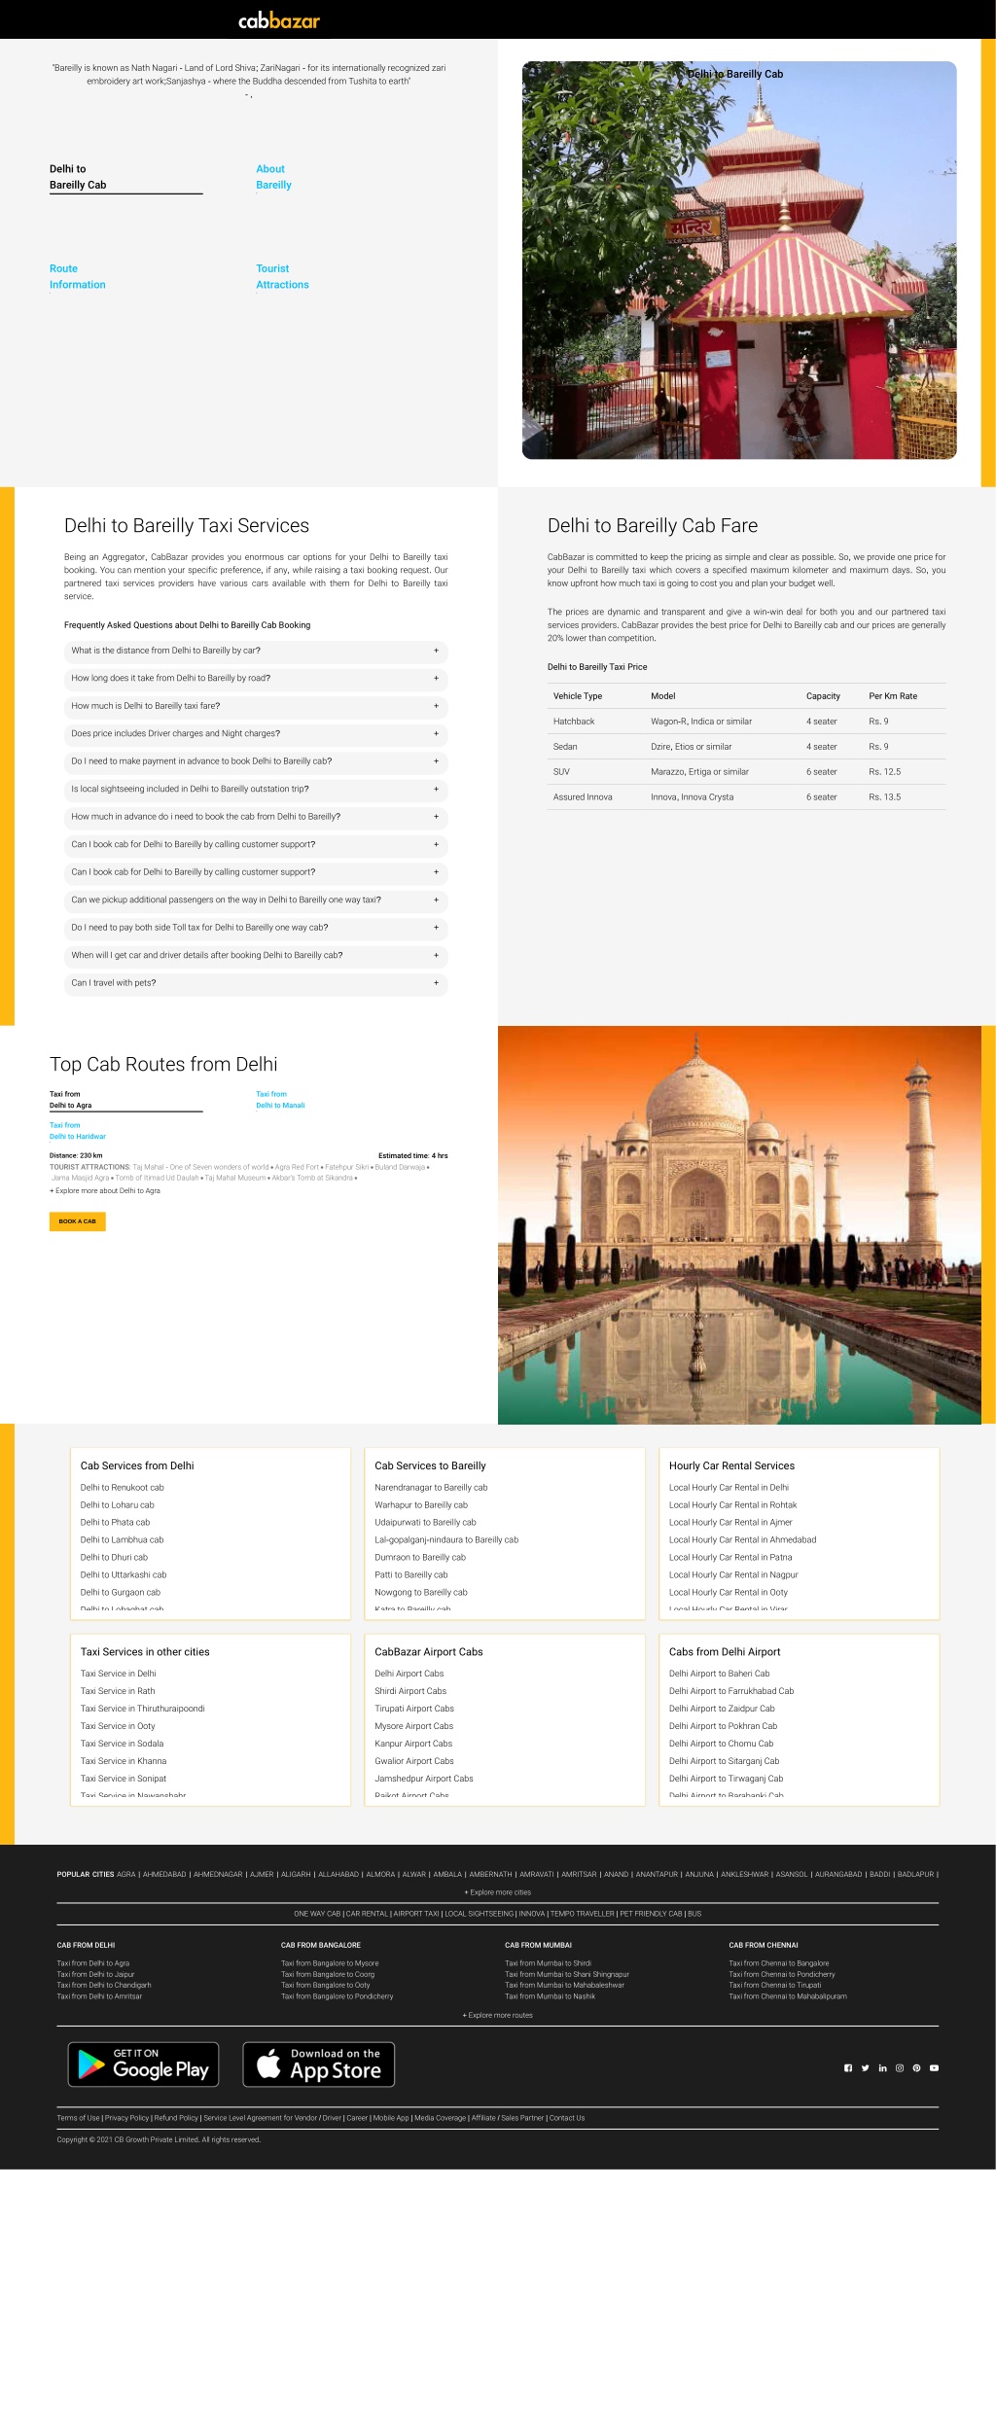Expand the car and driver details FAQ
The image size is (996, 2435).
point(256,956)
